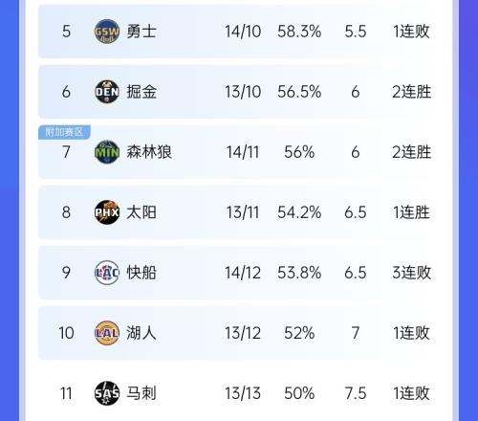Open the 湖人 team name
478x421 pixels.
(x=141, y=333)
